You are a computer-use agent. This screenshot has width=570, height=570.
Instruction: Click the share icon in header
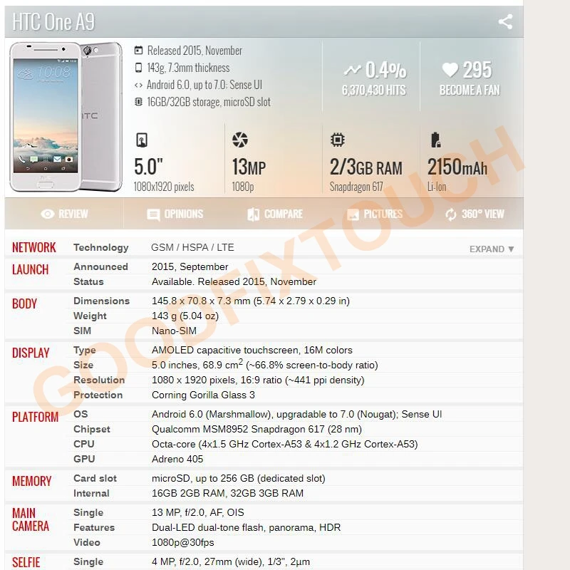[x=505, y=22]
